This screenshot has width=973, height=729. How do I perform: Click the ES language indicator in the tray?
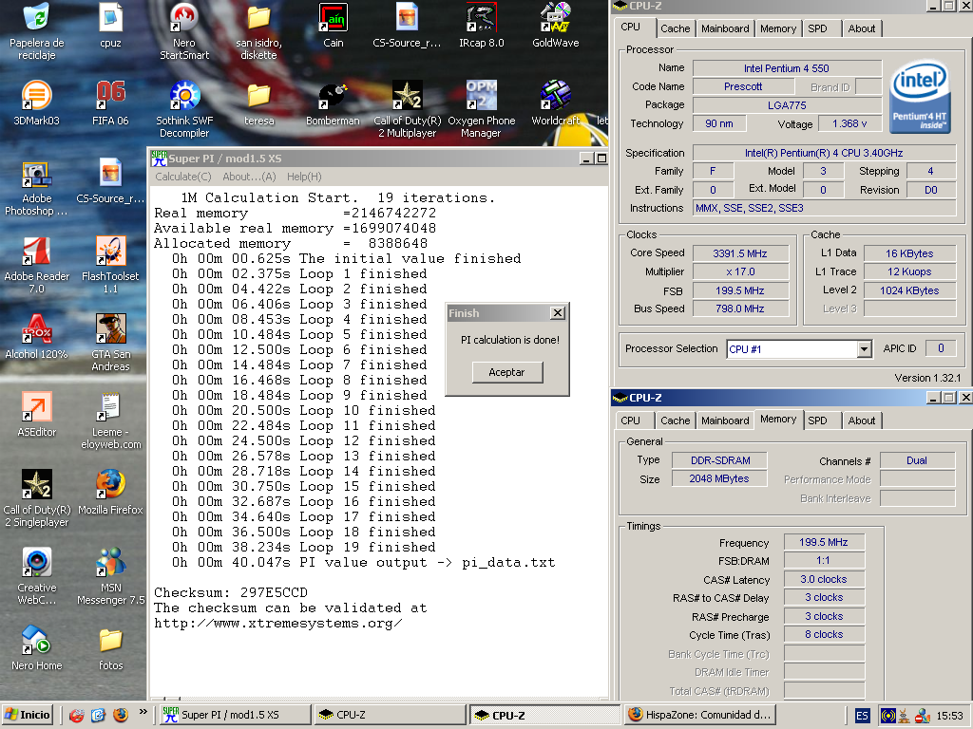click(x=862, y=715)
